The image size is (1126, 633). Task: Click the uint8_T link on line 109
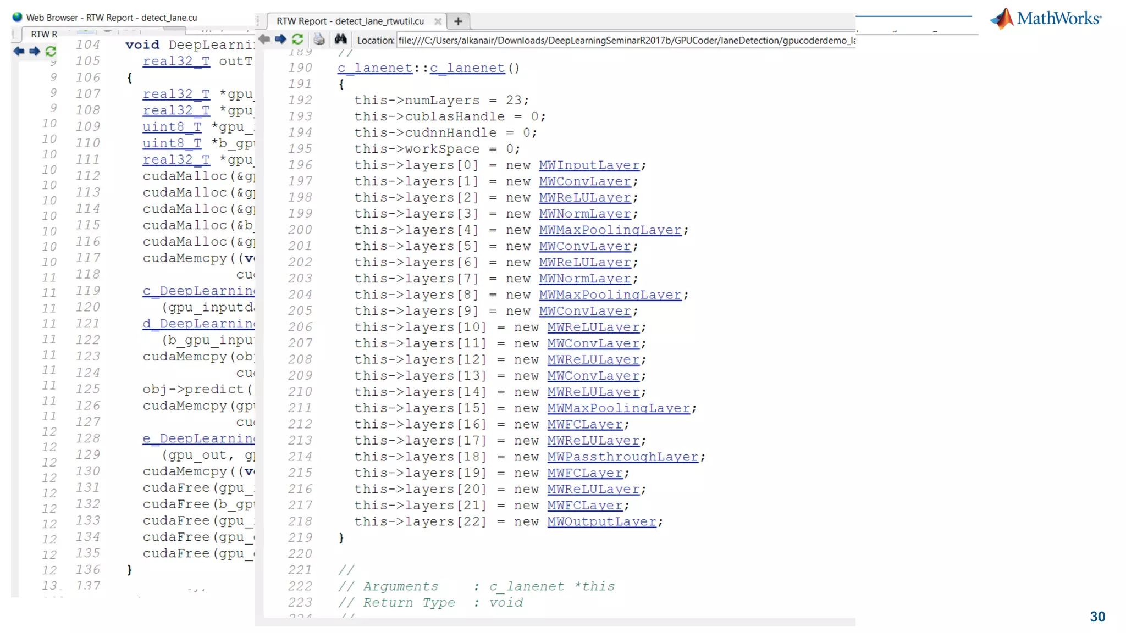tap(172, 127)
